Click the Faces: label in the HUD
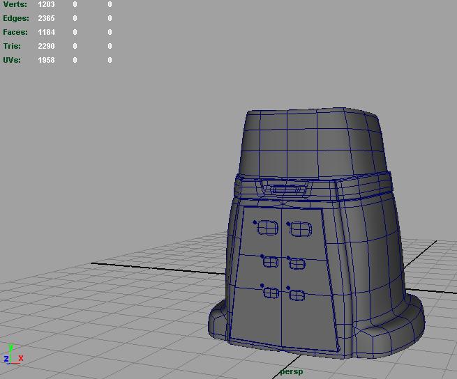This screenshot has width=457, height=379. 15,32
